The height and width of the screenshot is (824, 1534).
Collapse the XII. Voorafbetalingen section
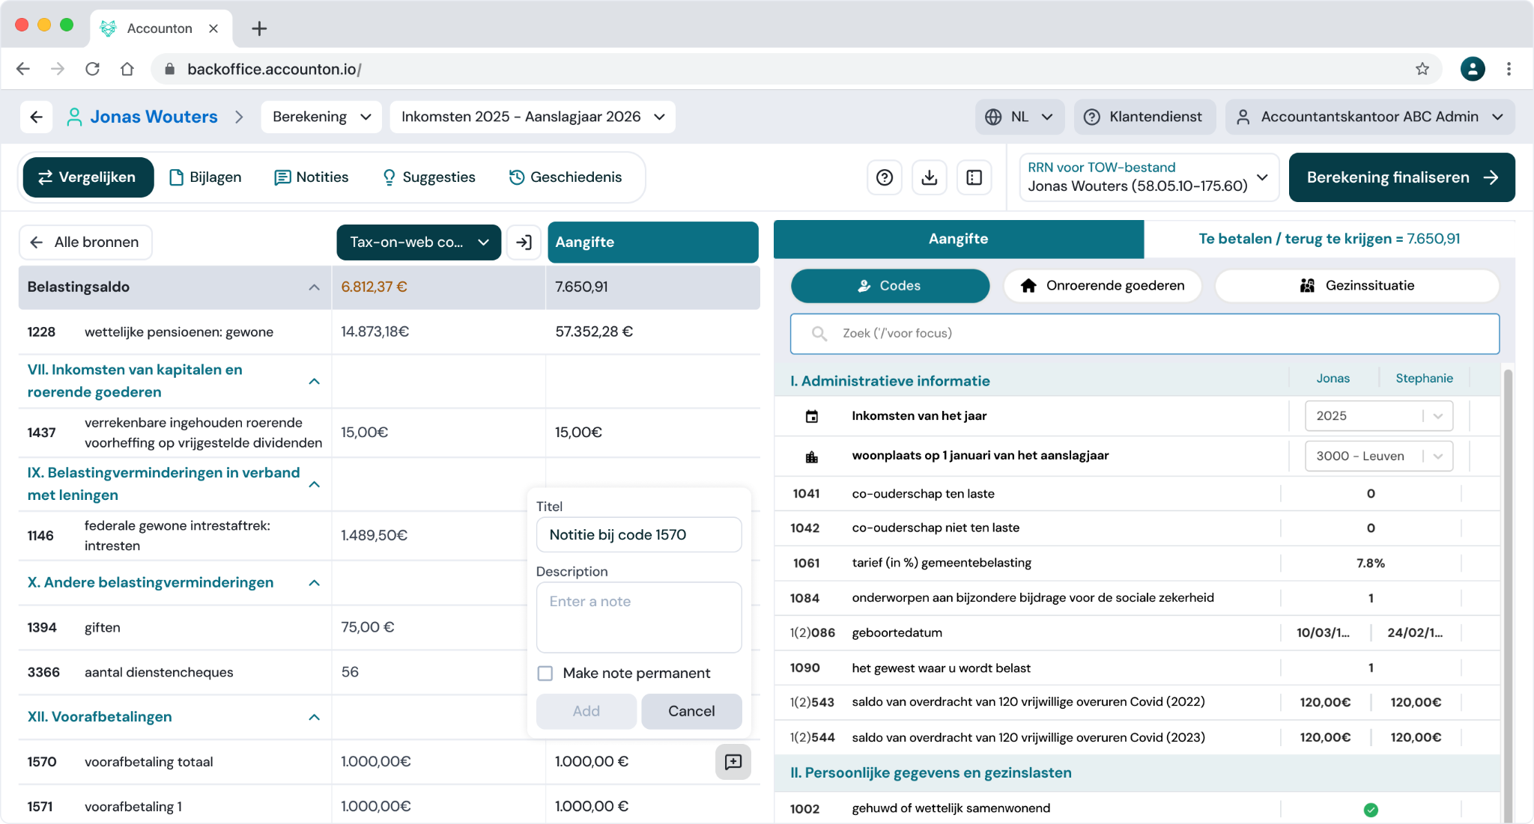(315, 718)
